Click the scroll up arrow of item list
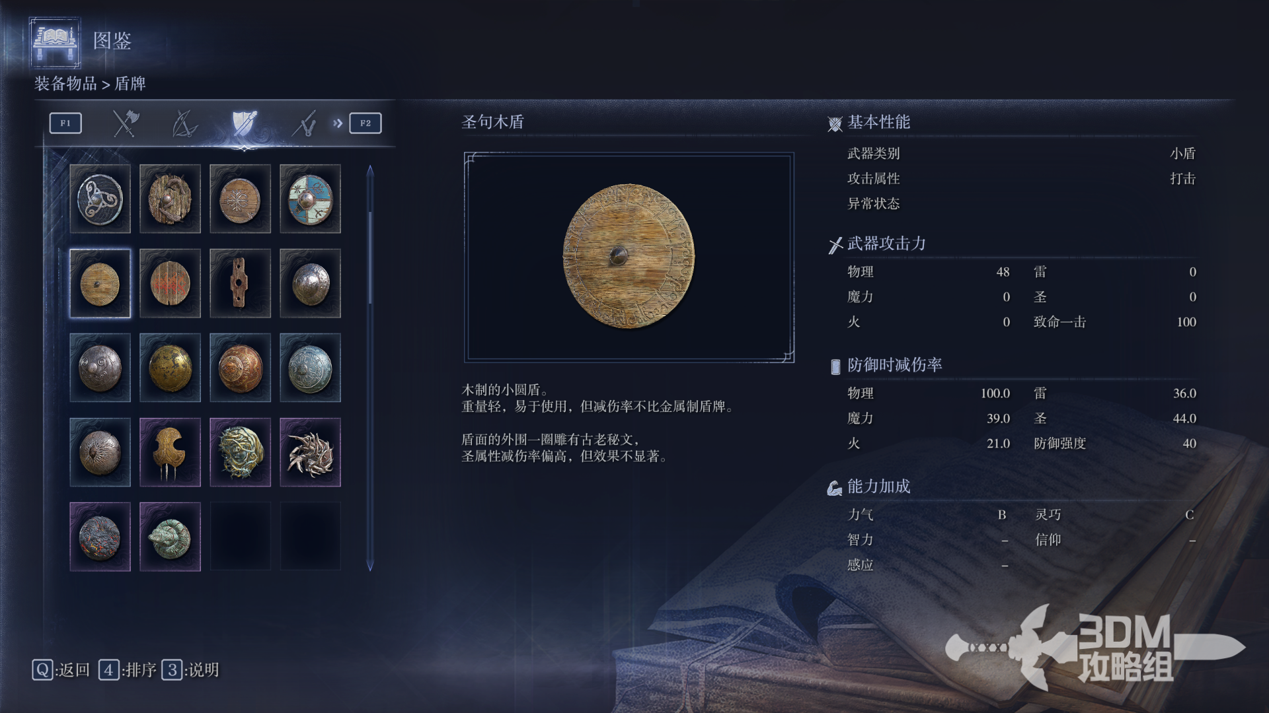The height and width of the screenshot is (713, 1269). pyautogui.click(x=370, y=170)
